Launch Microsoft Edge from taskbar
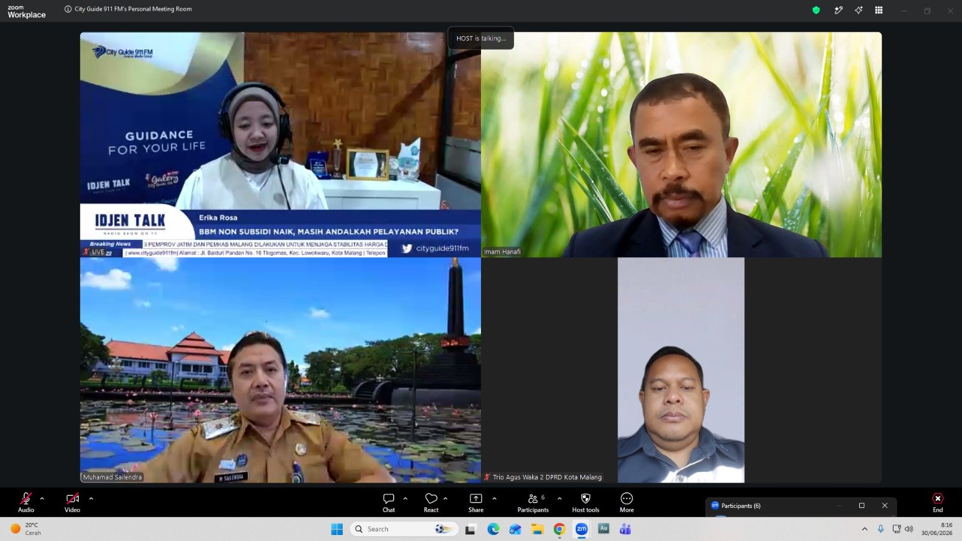962x541 pixels. click(x=493, y=529)
